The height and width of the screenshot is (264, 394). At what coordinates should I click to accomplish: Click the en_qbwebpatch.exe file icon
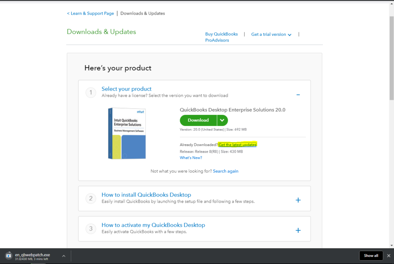tap(8, 256)
